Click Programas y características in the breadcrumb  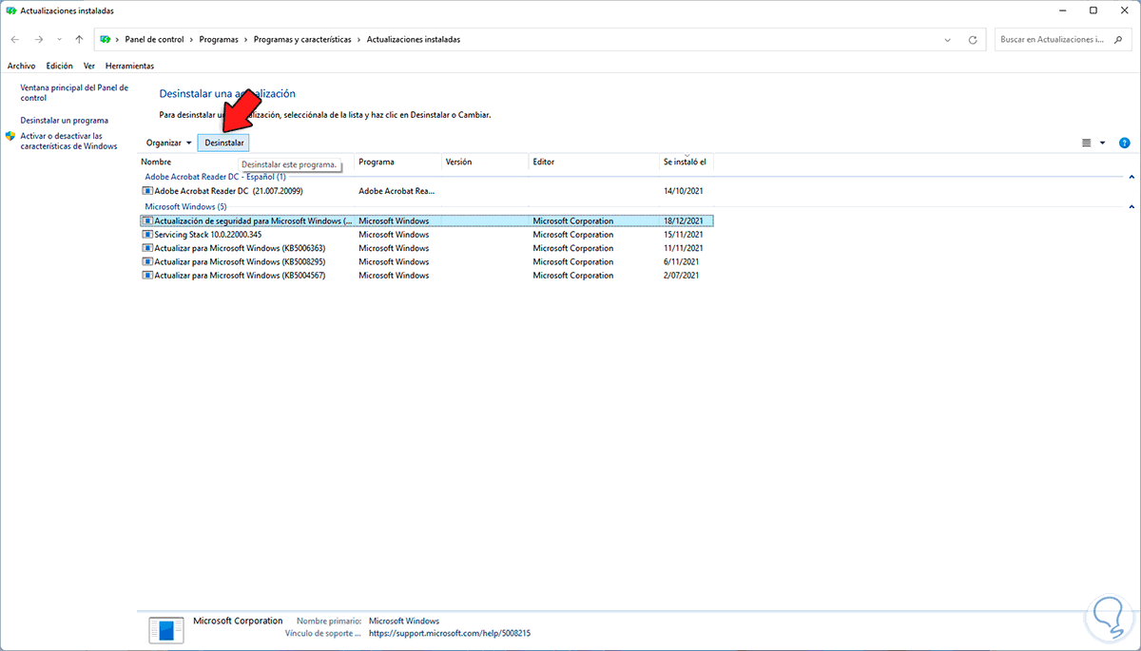point(302,40)
